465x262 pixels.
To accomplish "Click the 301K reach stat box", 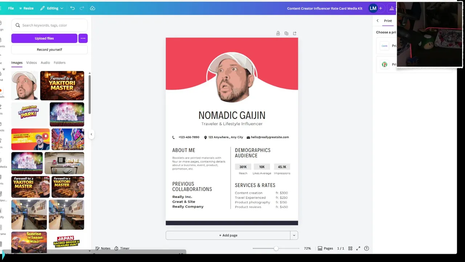I will click(243, 167).
